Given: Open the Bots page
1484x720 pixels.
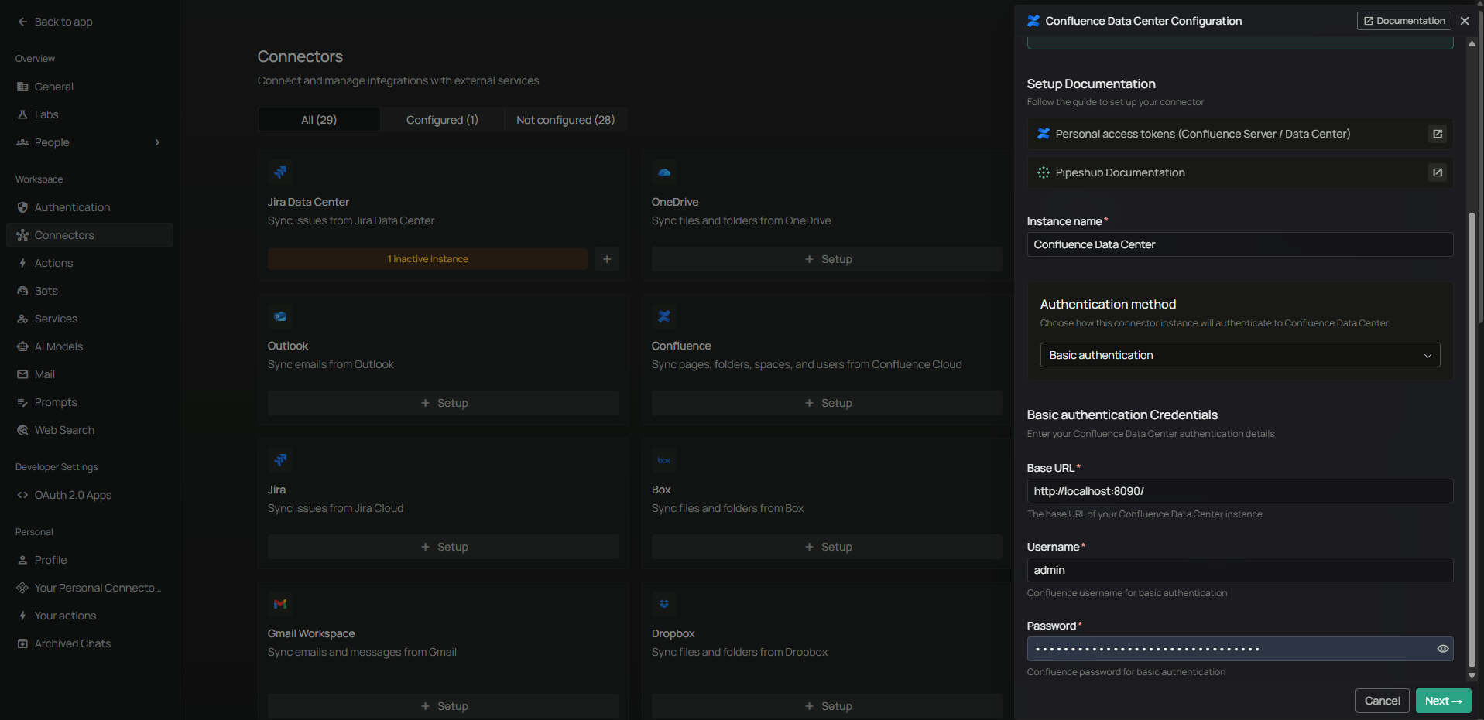Looking at the screenshot, I should point(90,291).
